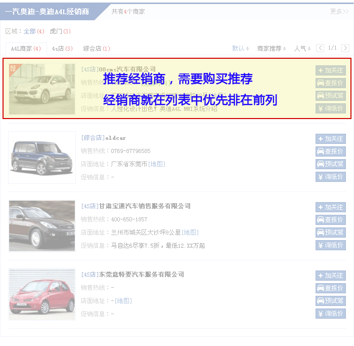Sort list by 默认 order
The height and width of the screenshot is (346, 354).
click(x=241, y=49)
